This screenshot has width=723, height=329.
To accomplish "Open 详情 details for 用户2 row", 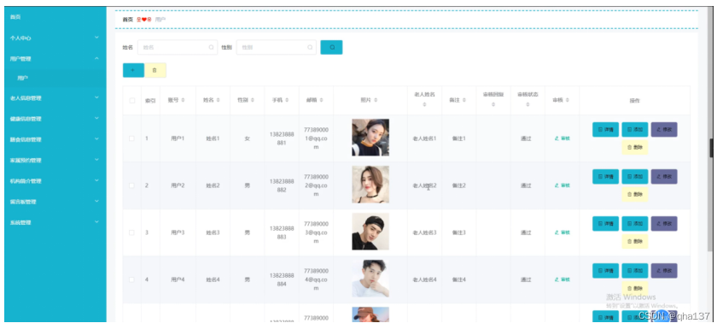I will [605, 177].
